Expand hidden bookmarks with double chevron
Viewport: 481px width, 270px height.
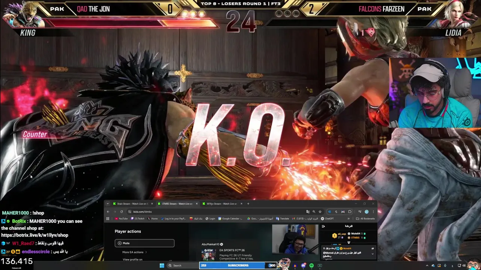348,219
